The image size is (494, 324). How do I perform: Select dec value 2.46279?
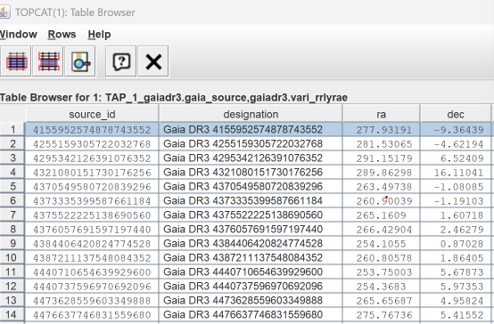pos(456,229)
